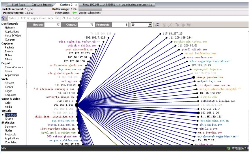Open Applications under Statistics
This screenshot has width=252, height=154.
pos(12,138)
